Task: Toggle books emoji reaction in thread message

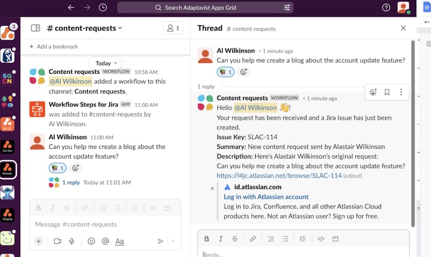Action: (x=225, y=72)
